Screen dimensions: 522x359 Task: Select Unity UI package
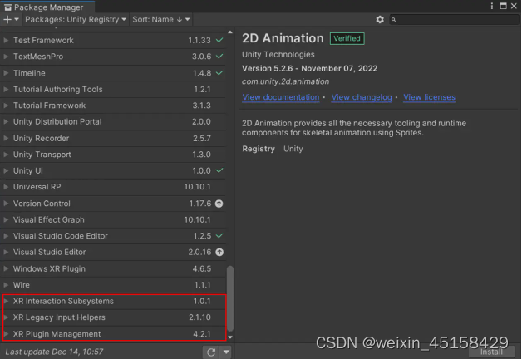113,170
